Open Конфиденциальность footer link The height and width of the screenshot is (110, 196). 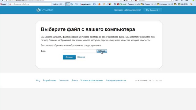[116, 81]
